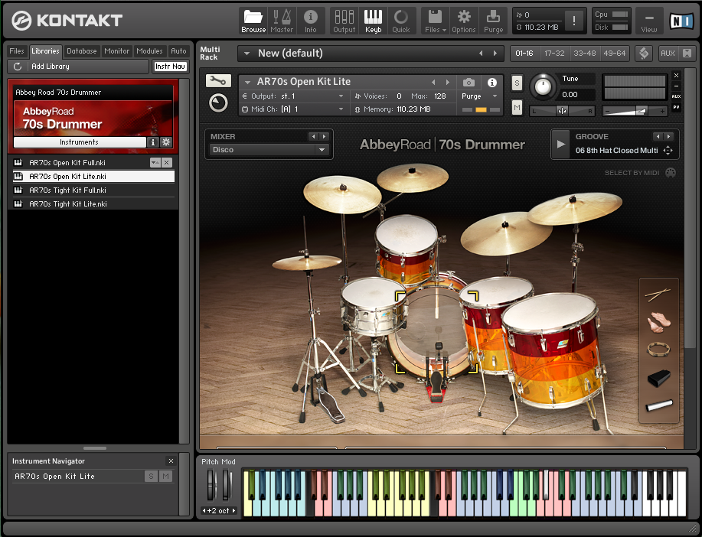
Task: Click the Instruments button in library
Action: [x=80, y=142]
